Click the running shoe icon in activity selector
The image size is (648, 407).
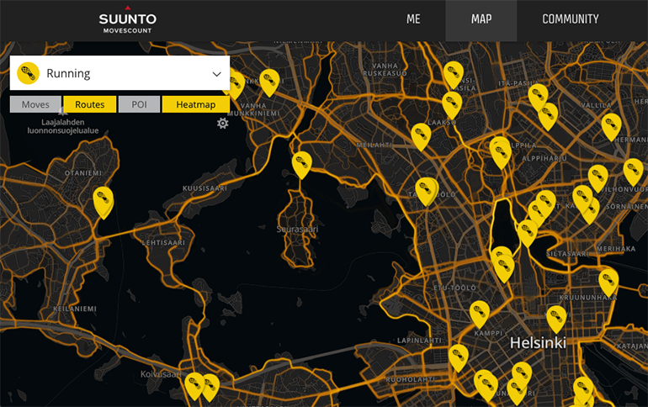[28, 73]
